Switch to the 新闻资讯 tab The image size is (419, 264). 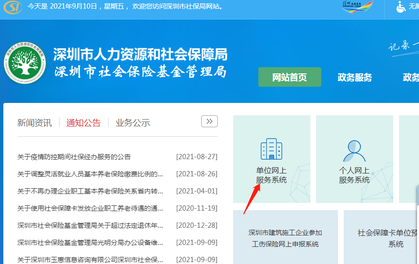34,122
